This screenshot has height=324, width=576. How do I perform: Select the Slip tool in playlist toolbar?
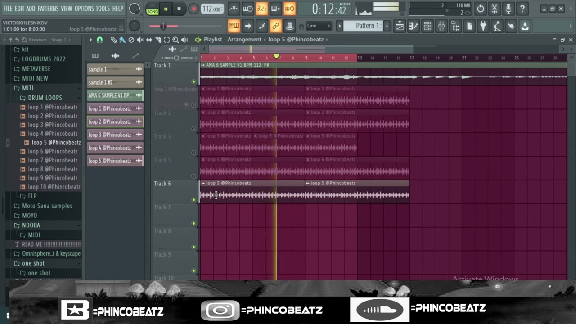[x=149, y=40]
